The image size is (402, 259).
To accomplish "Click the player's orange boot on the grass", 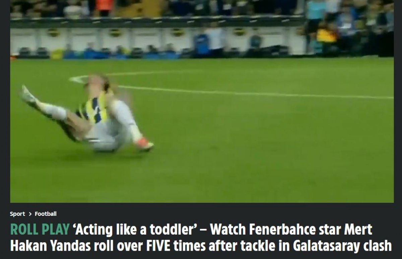I will tap(145, 144).
